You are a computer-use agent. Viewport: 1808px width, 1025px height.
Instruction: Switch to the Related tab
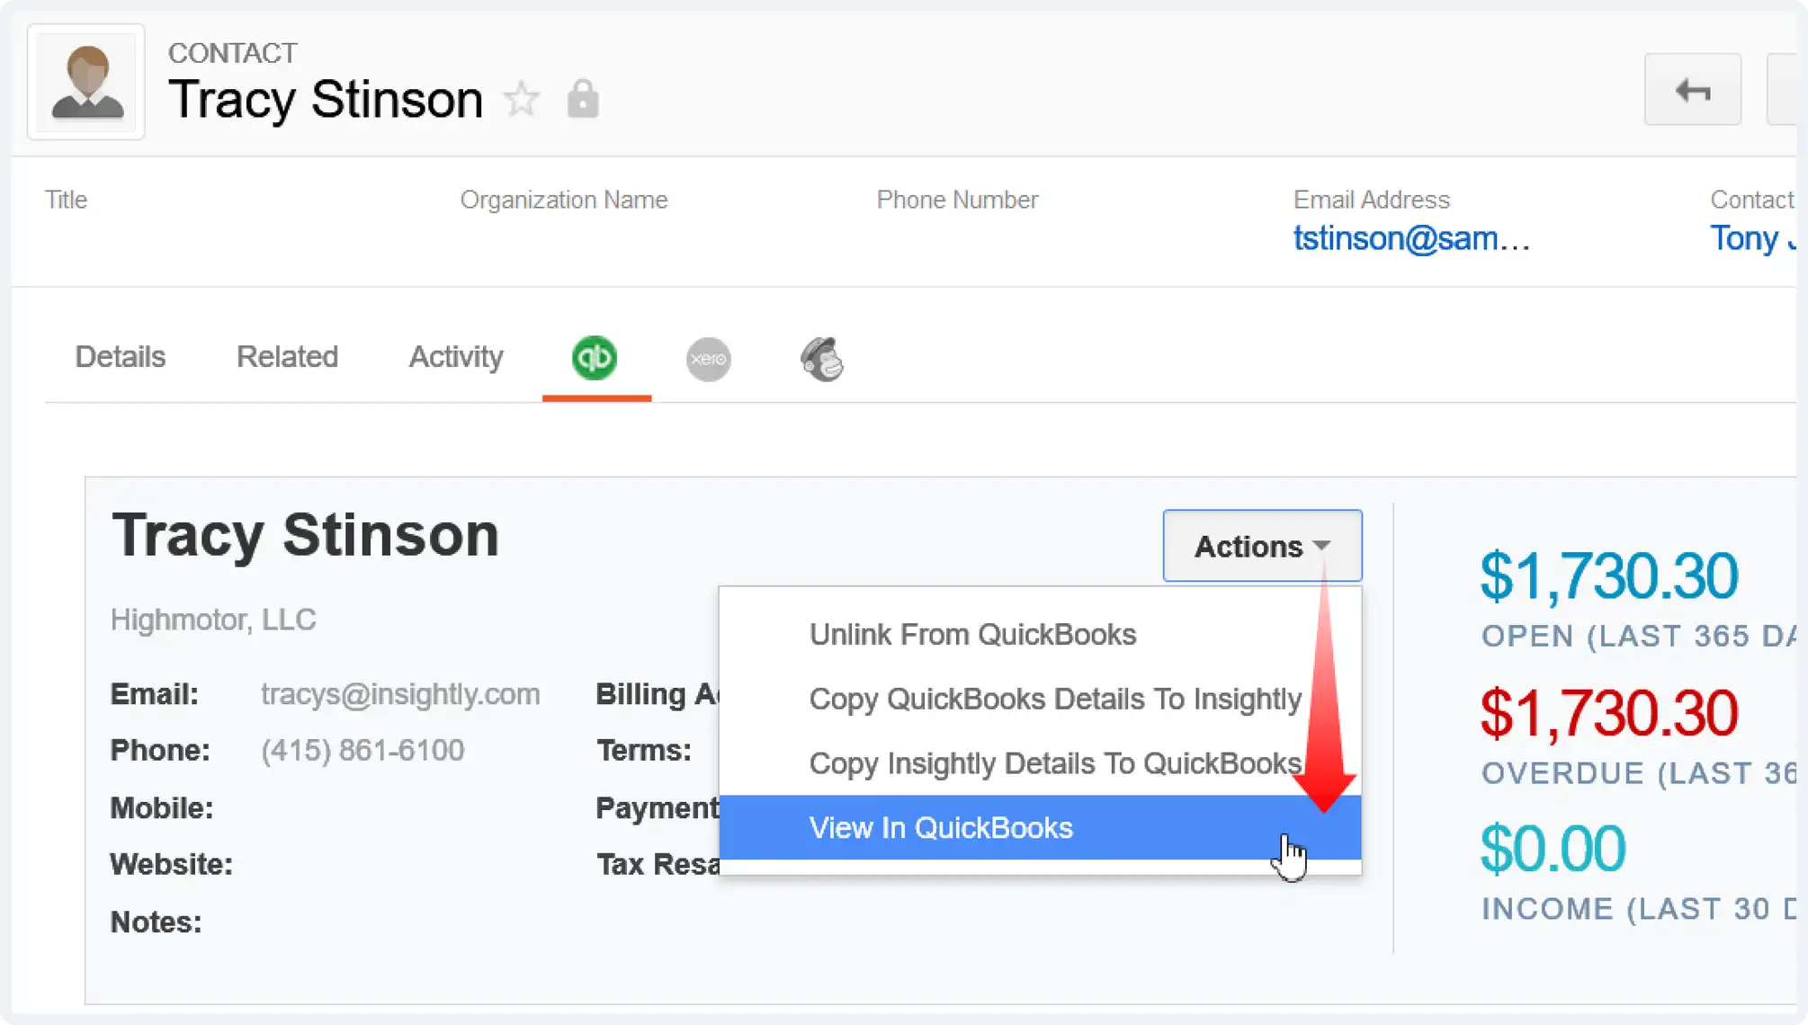[x=287, y=357]
